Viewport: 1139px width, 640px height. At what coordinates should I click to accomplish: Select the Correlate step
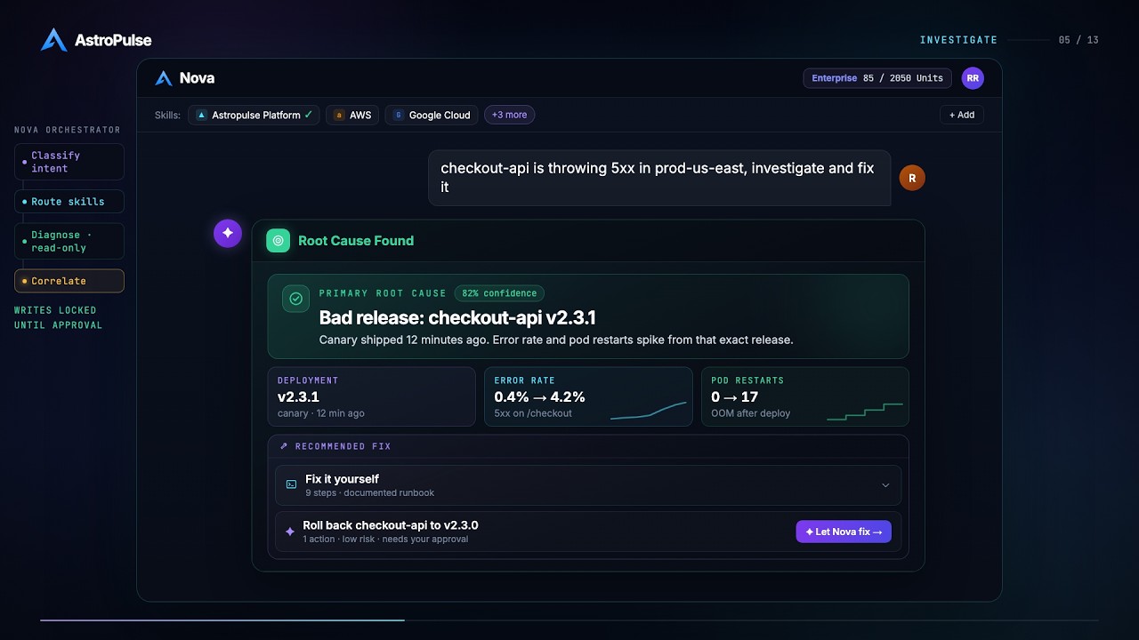point(69,281)
